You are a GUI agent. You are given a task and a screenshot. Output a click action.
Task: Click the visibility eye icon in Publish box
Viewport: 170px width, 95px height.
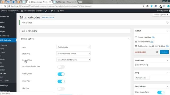[x=136, y=42]
